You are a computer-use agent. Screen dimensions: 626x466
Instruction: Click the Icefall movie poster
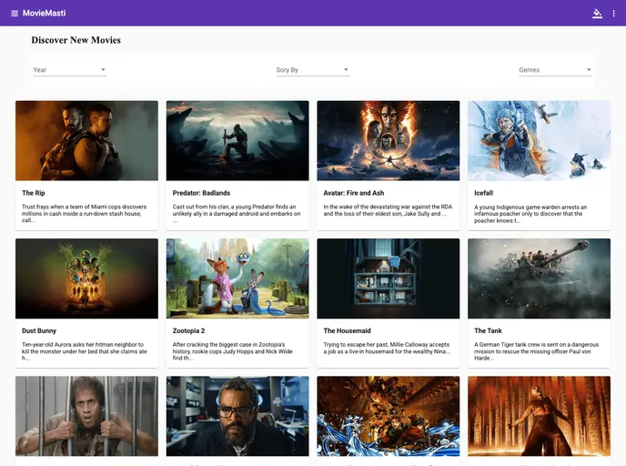[539, 140]
